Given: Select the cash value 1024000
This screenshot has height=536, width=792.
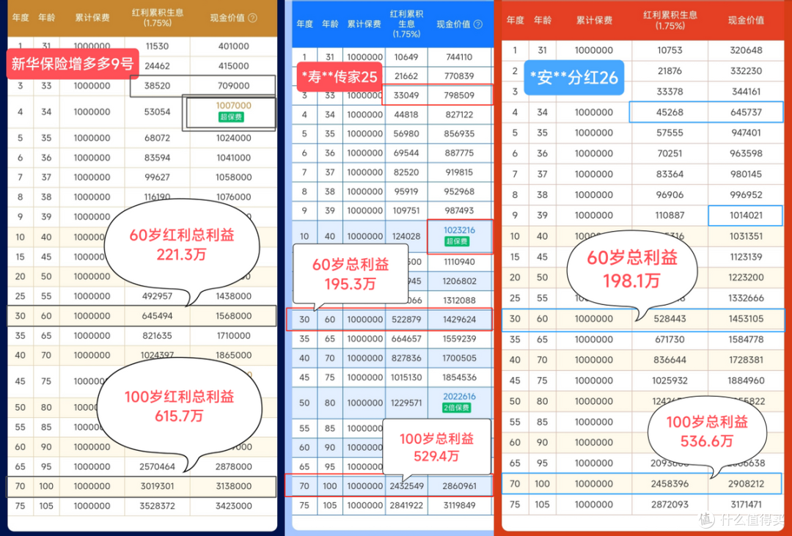Looking at the screenshot, I should (x=233, y=138).
